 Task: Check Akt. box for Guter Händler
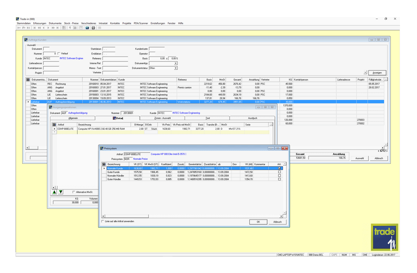[x=279, y=179]
